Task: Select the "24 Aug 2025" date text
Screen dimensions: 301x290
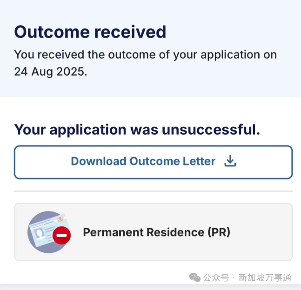Action: point(49,72)
